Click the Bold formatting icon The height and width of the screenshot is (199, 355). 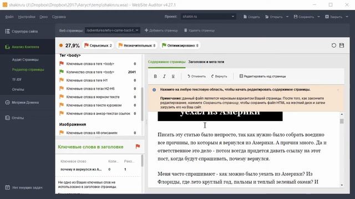click(x=155, y=76)
